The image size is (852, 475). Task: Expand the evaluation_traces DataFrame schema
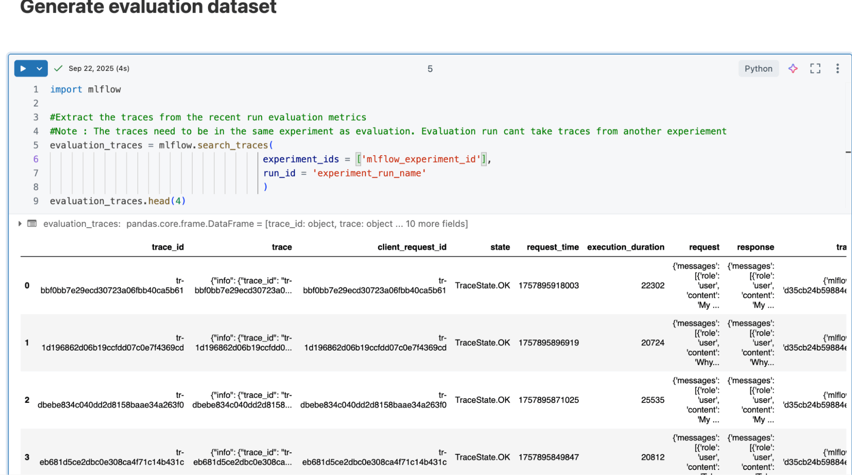pyautogui.click(x=20, y=223)
